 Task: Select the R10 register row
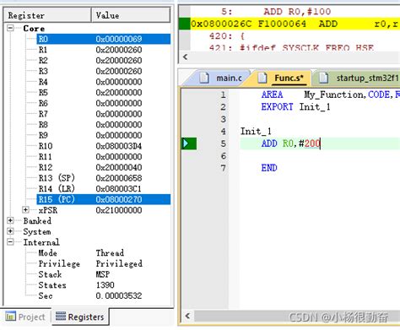click(x=103, y=146)
